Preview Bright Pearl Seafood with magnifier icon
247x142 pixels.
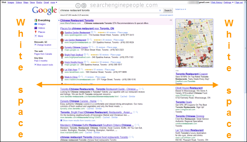click(87, 55)
